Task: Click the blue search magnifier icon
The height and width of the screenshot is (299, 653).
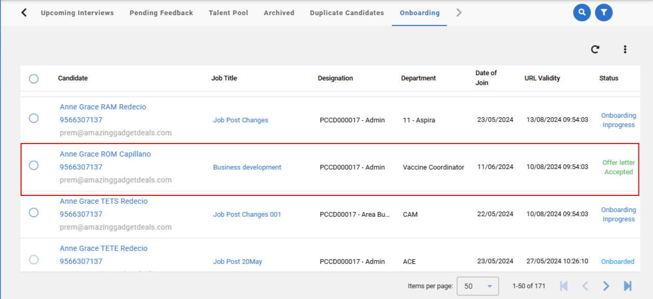Action: click(x=582, y=12)
